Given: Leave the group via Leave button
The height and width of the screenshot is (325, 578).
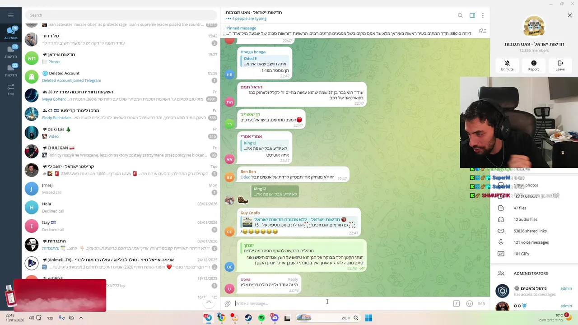Looking at the screenshot, I should coord(560,65).
